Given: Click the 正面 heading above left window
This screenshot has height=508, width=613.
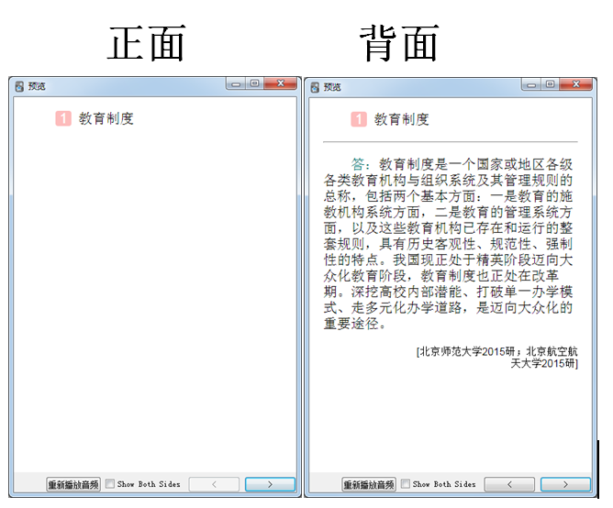Looking at the screenshot, I should 146,43.
